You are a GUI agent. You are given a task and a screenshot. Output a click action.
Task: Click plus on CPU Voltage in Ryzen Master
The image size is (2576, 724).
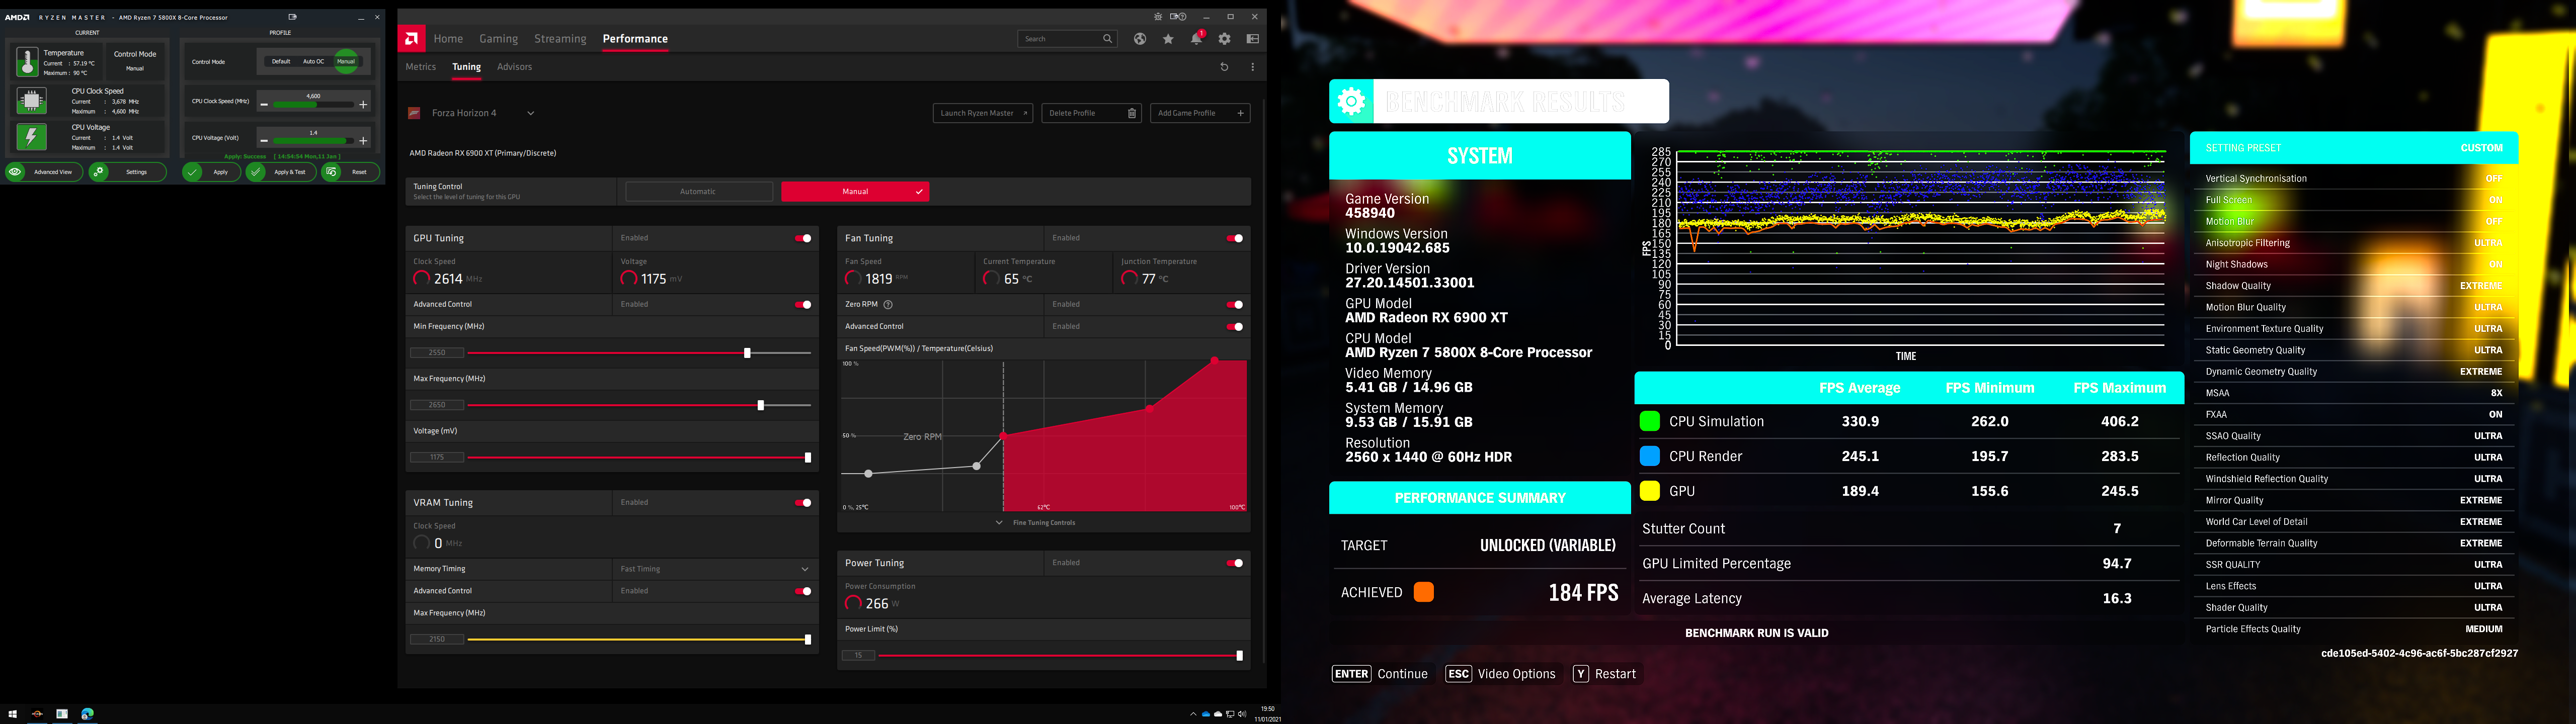coord(363,141)
